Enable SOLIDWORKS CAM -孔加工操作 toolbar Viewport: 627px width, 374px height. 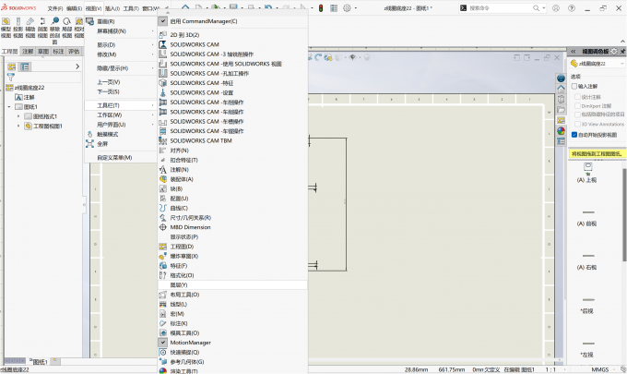[x=232, y=73]
